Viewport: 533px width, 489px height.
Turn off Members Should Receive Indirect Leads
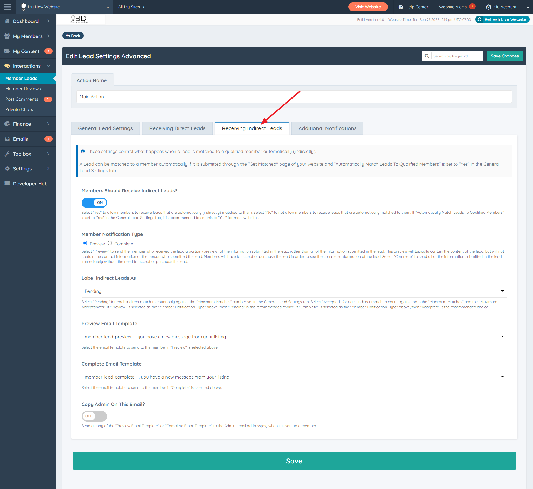pos(94,203)
